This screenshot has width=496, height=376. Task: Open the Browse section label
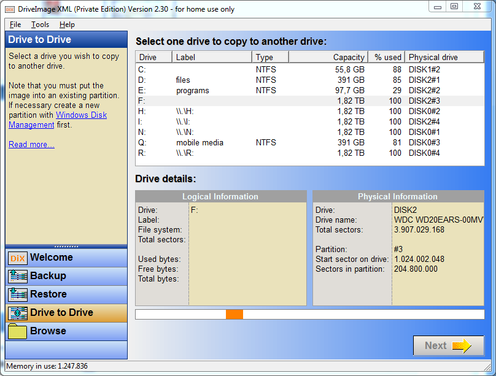point(48,331)
